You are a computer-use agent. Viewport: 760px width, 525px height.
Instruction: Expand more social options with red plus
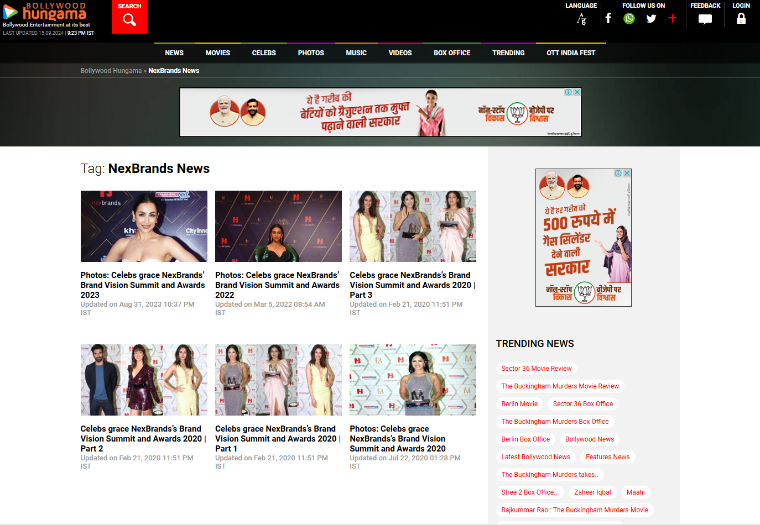tap(672, 19)
